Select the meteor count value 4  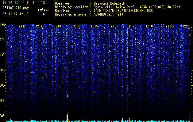[44, 14]
